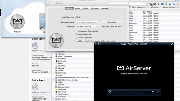180x101 pixels.
Task: Click the AirServer icon in the installer window
Action: 17,22
